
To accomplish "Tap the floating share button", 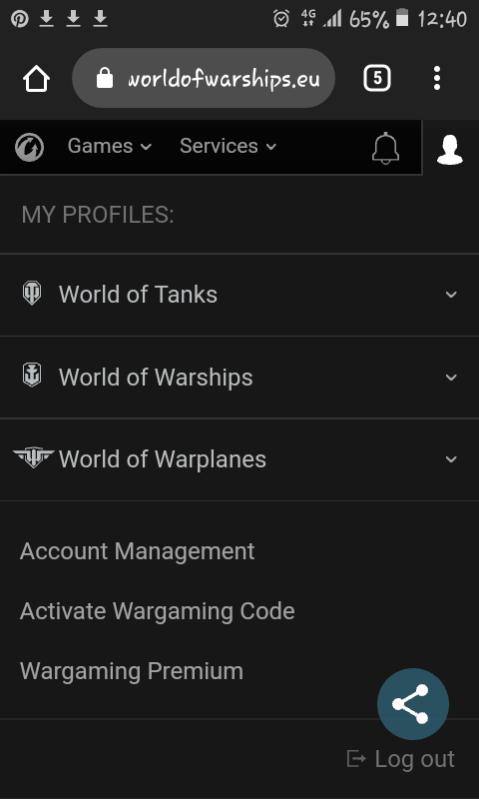I will coord(413,704).
